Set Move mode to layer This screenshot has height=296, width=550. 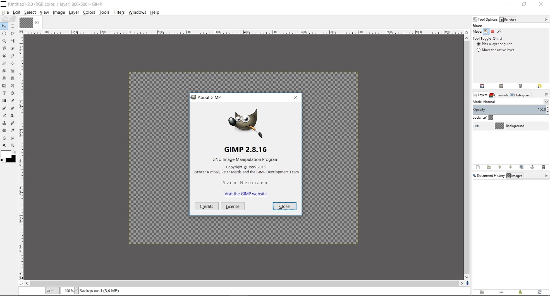click(486, 31)
